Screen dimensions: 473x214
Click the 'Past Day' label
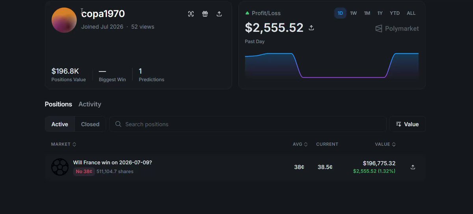(255, 41)
